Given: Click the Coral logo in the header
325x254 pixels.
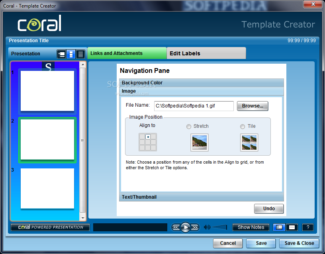Looking at the screenshot, I should pos(39,23).
